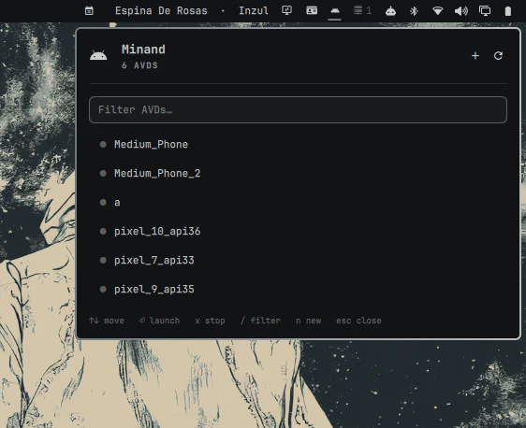Click the Inzul artist label
This screenshot has width=526, height=428.
(254, 10)
